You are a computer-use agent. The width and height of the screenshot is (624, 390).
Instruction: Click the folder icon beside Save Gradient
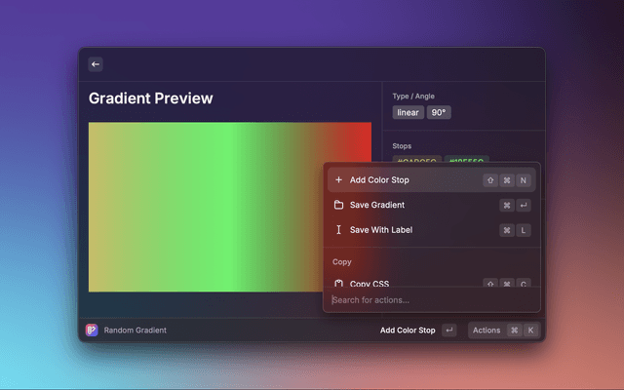(x=338, y=206)
